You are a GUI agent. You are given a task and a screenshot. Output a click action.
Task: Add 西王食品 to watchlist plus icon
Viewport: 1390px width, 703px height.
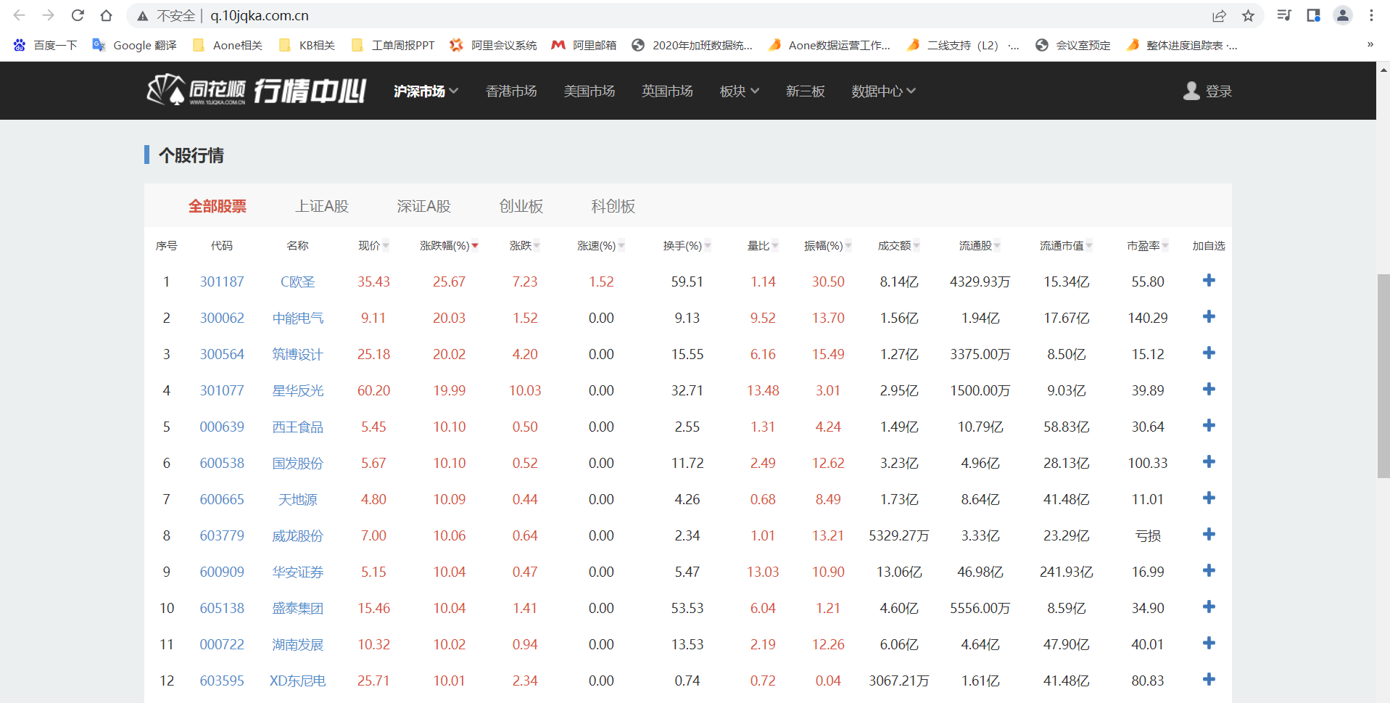[1208, 426]
